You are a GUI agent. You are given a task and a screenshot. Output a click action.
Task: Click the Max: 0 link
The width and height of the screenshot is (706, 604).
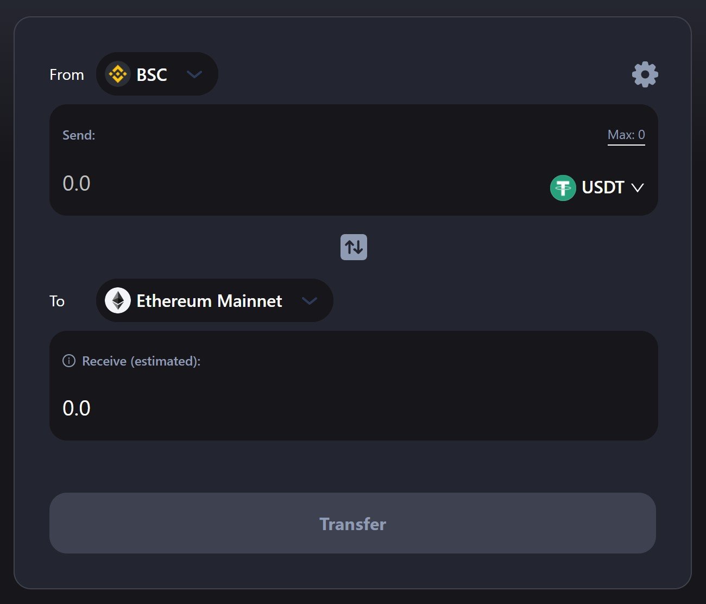pos(626,135)
